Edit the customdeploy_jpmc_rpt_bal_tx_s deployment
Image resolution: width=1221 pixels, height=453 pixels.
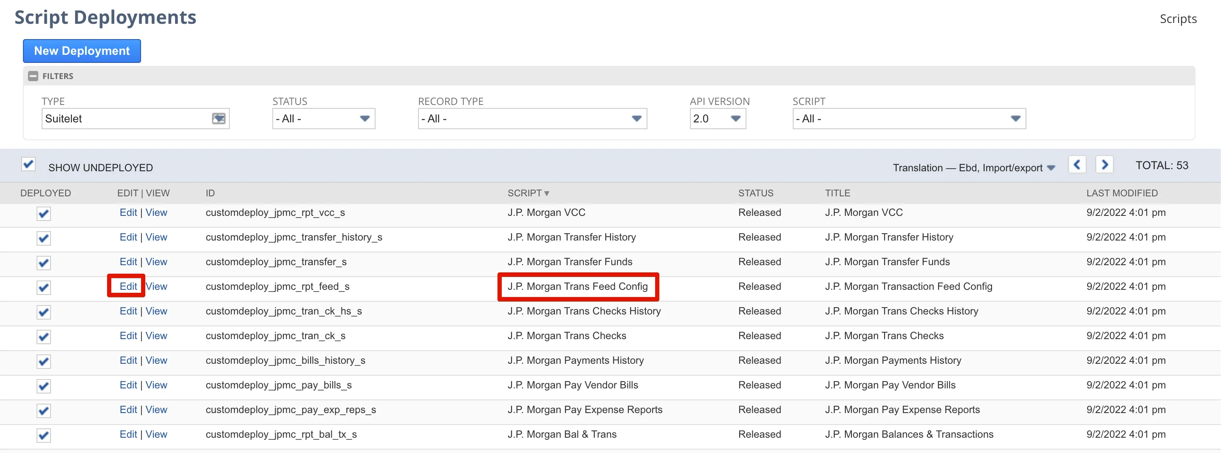128,434
